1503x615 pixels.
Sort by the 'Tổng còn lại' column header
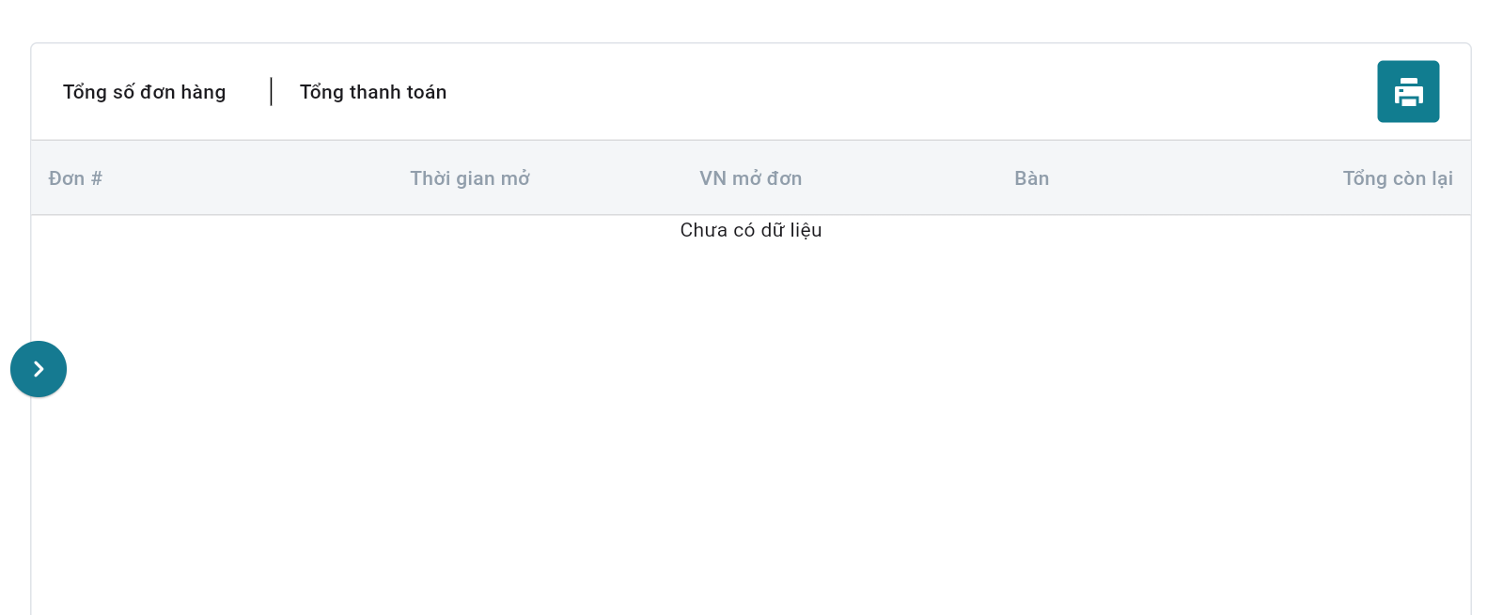coord(1398,178)
